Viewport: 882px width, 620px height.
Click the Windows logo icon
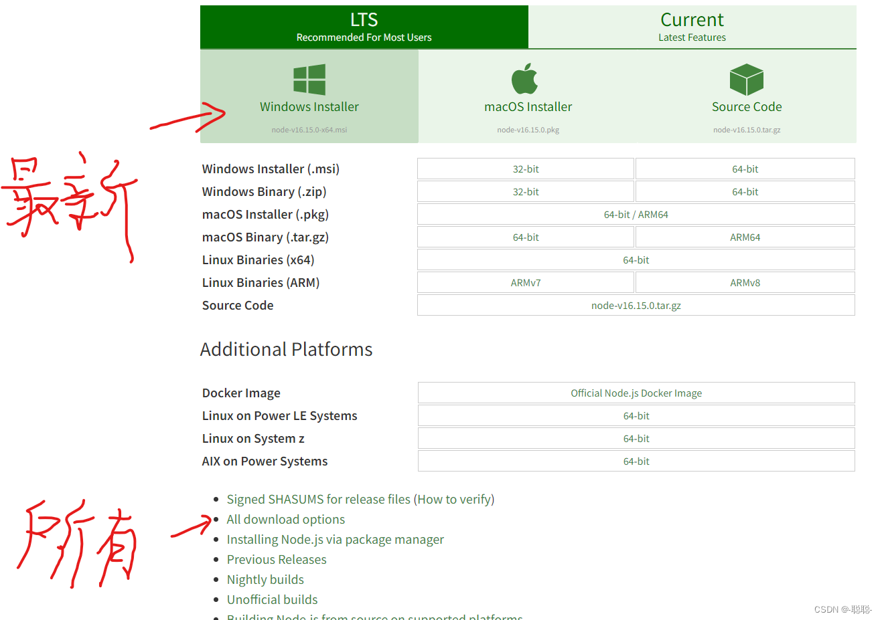point(309,80)
